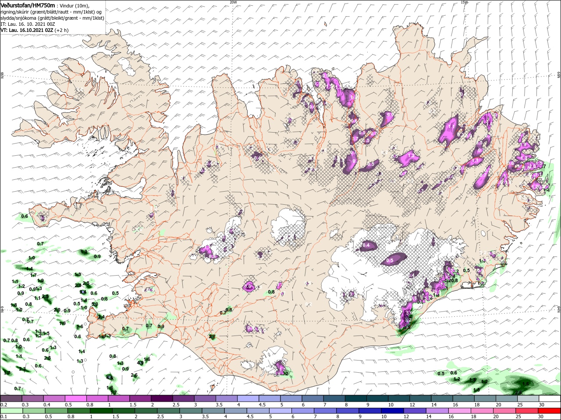561x420 pixels.
Task: Click the '15W' longitude label
Action: (465, 2)
